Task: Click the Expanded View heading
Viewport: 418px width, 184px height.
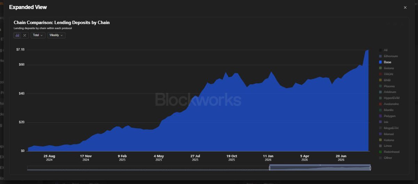Action: tap(28, 7)
